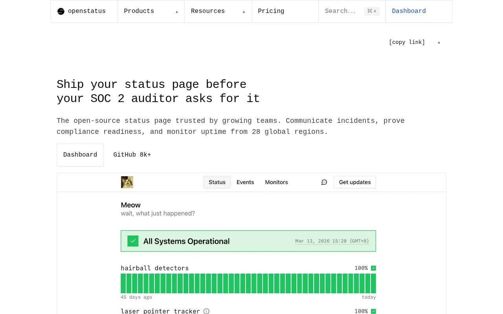Screen dimensions: 503x314
Task: Switch to the Status tab
Action: tap(217, 182)
